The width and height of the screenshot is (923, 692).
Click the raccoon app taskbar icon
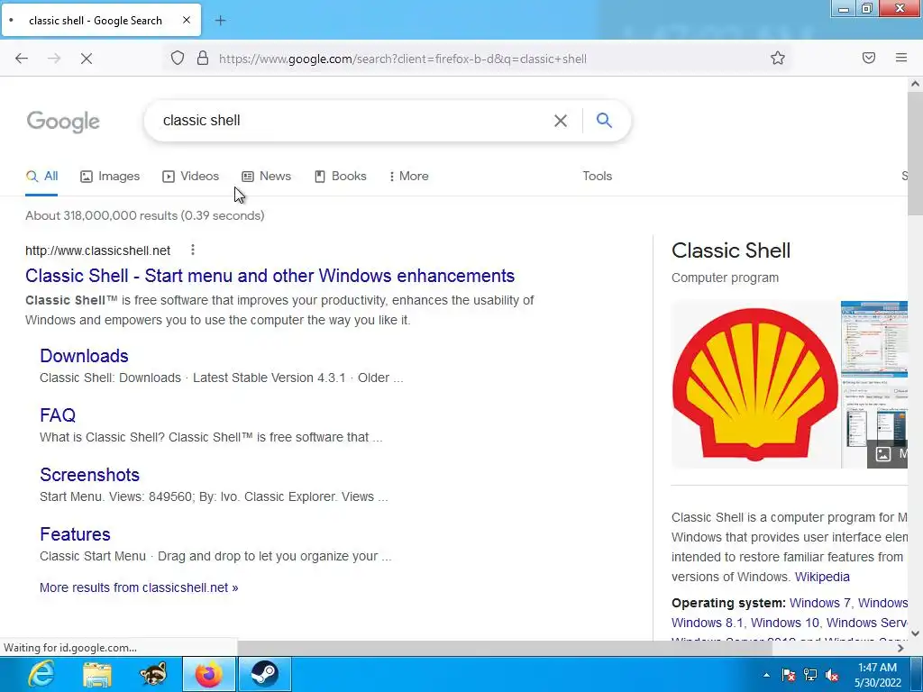point(153,674)
